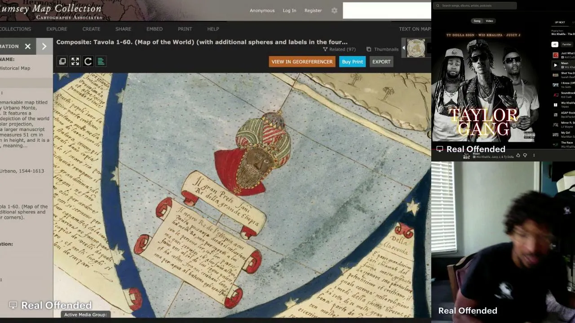Open the Print menu

tap(185, 29)
